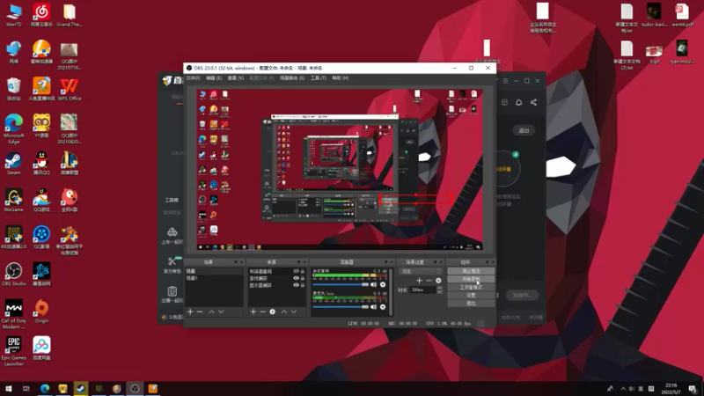
Task: Open Task View on the taskbar
Action: coord(26,388)
